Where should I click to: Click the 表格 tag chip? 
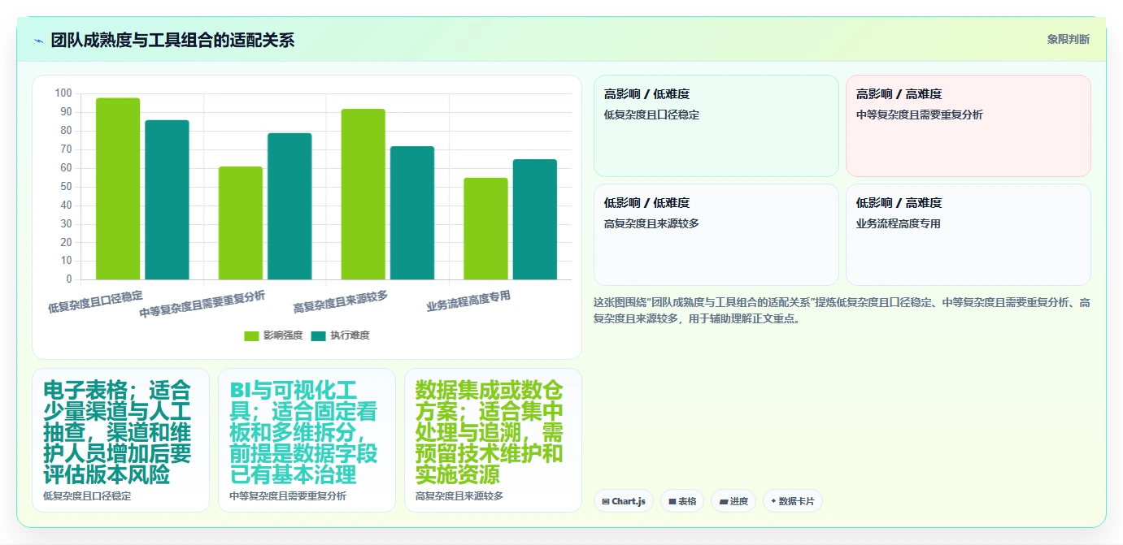point(682,501)
